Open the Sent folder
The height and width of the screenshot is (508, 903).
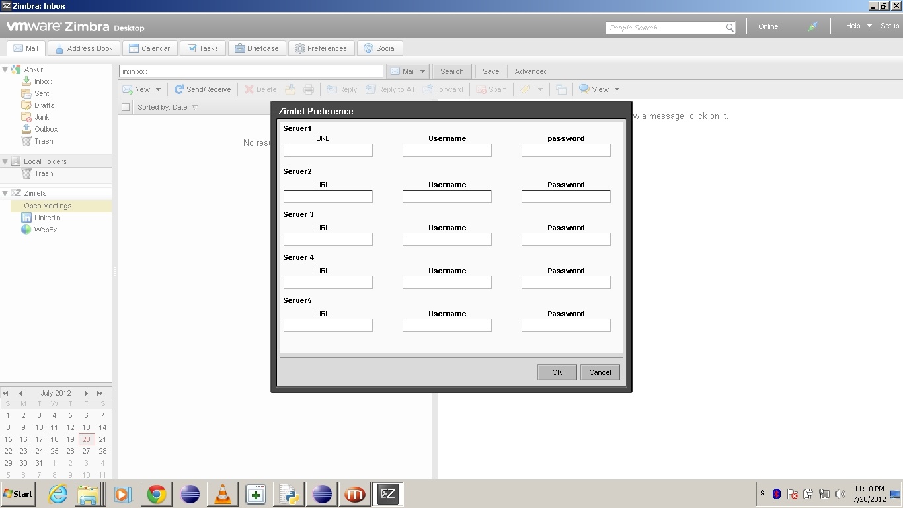[42, 93]
